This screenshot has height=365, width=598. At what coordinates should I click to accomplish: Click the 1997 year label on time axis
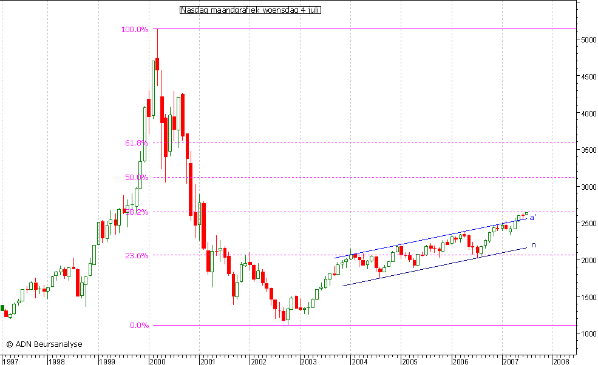point(10,361)
